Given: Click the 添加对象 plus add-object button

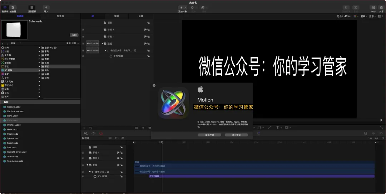Looking at the screenshot, I should (183, 8).
